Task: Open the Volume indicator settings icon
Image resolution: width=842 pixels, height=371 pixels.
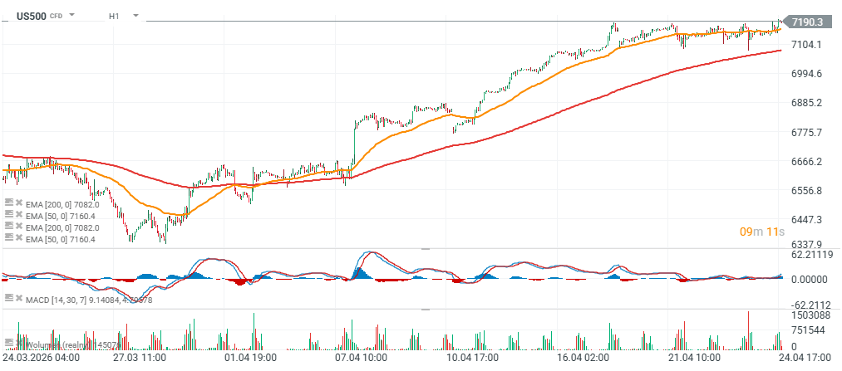Action: (x=8, y=344)
